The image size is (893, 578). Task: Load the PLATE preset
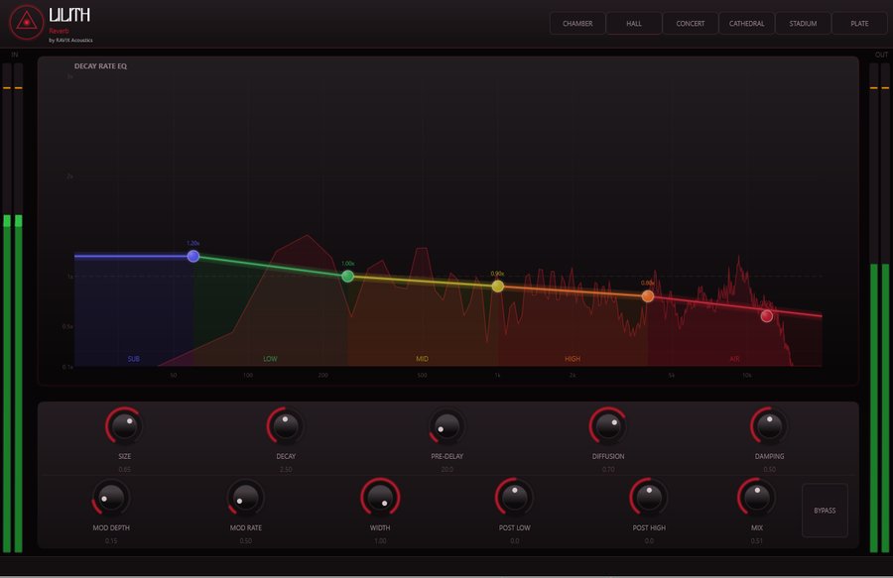859,24
